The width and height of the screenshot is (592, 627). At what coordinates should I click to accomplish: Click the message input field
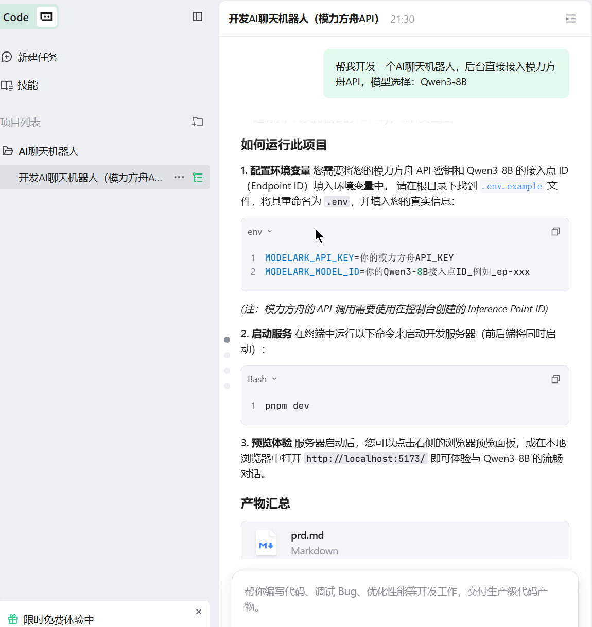pos(405,599)
